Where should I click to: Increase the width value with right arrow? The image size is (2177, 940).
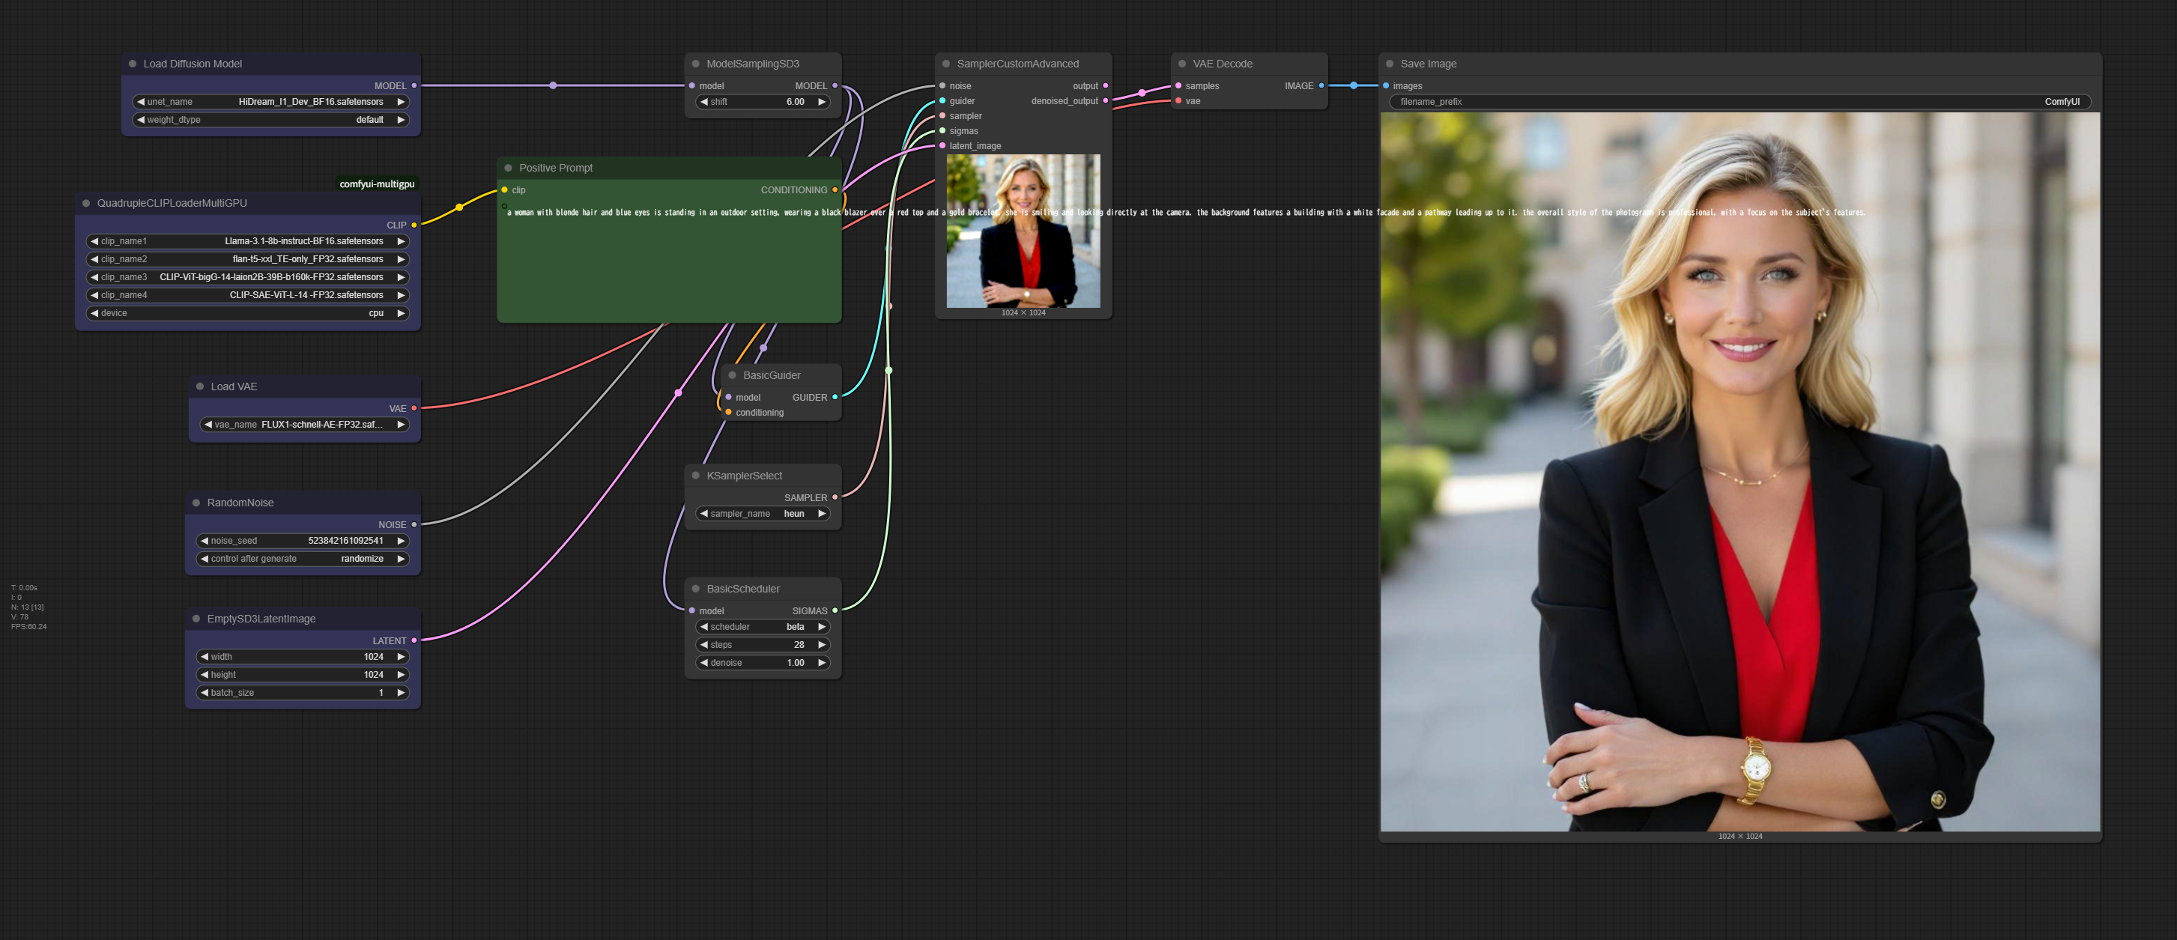tap(402, 657)
